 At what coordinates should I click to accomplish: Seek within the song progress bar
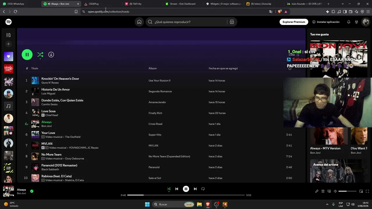point(186,195)
